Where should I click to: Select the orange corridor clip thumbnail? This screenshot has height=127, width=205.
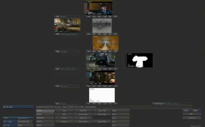pos(105,43)
